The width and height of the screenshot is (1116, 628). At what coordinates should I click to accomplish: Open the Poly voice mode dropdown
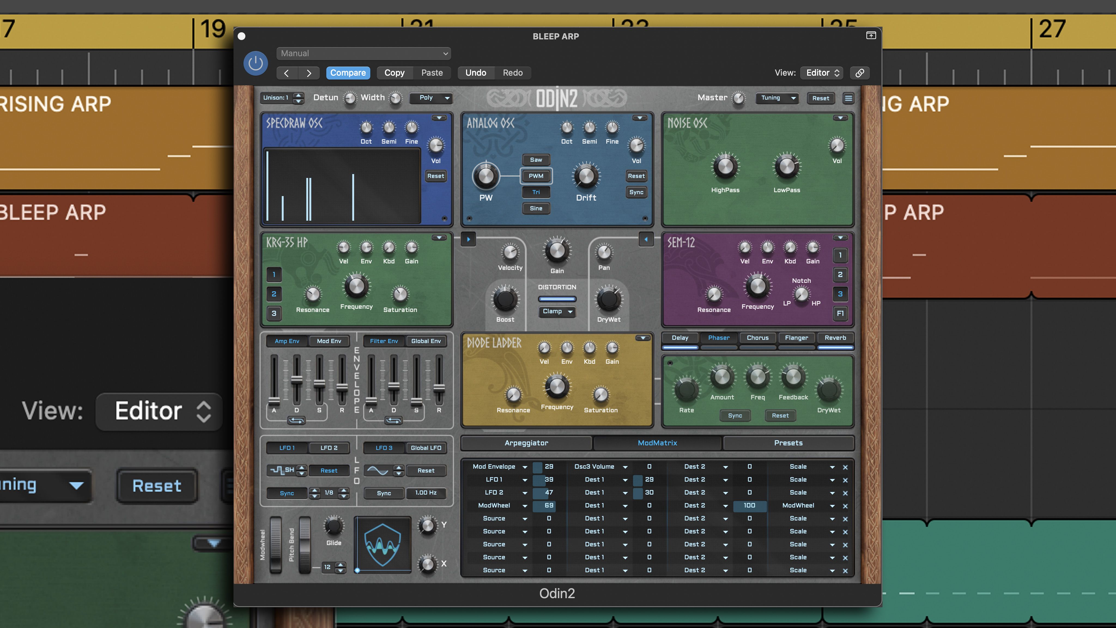[430, 98]
